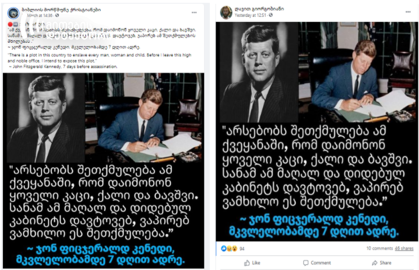
Task: View the 10 comments
Action: coord(380,249)
